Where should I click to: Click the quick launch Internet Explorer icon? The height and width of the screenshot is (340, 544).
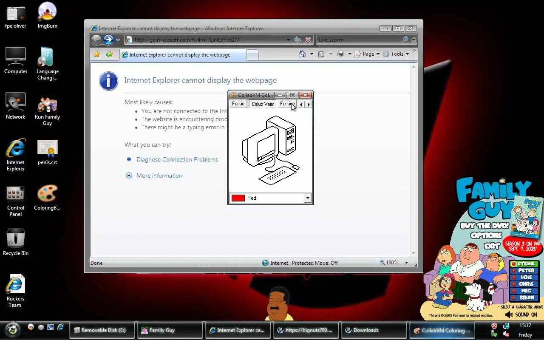click(60, 327)
